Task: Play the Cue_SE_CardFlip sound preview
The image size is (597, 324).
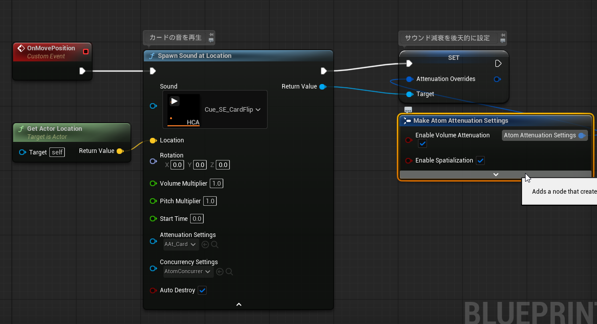Action: pos(175,101)
